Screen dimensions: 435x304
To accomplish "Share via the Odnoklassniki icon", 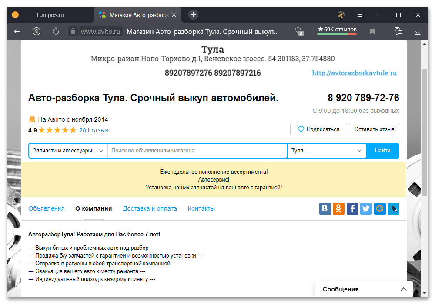I will pos(338,209).
